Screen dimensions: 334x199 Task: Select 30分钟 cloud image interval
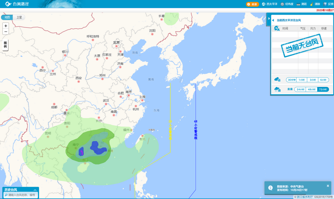coord(291,80)
